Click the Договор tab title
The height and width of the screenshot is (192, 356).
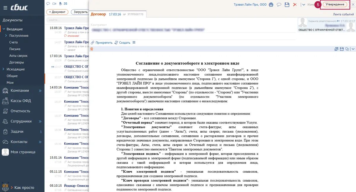pyautogui.click(x=98, y=14)
